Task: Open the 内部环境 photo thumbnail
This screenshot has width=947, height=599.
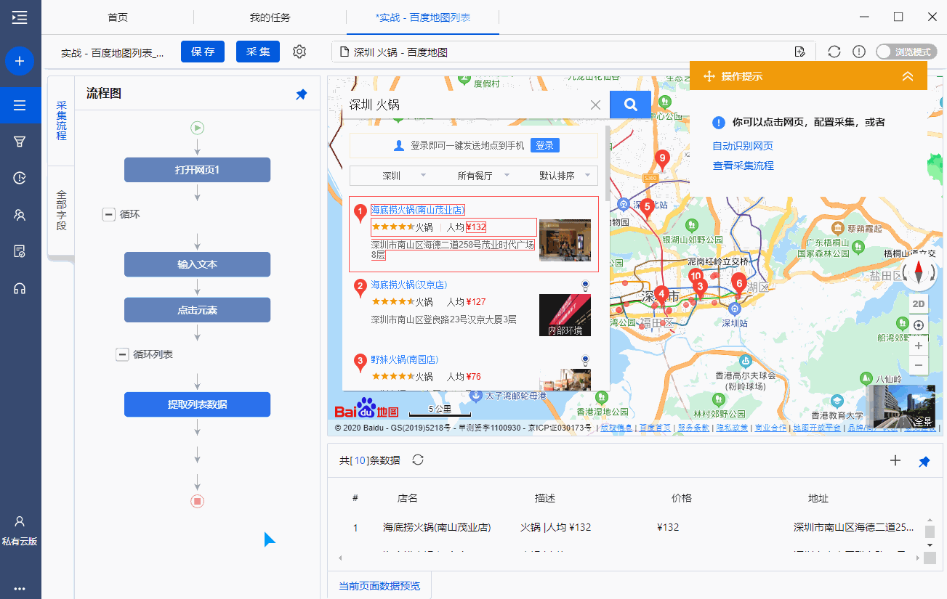Action: pos(565,315)
